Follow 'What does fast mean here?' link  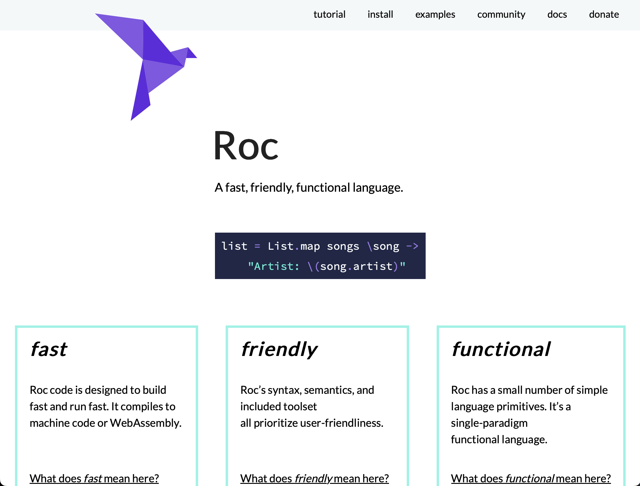pyautogui.click(x=94, y=478)
